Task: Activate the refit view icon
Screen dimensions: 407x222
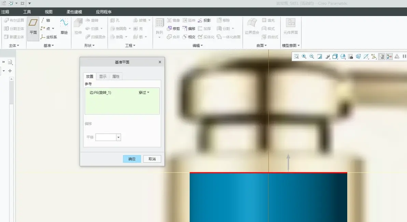Action: (296, 56)
